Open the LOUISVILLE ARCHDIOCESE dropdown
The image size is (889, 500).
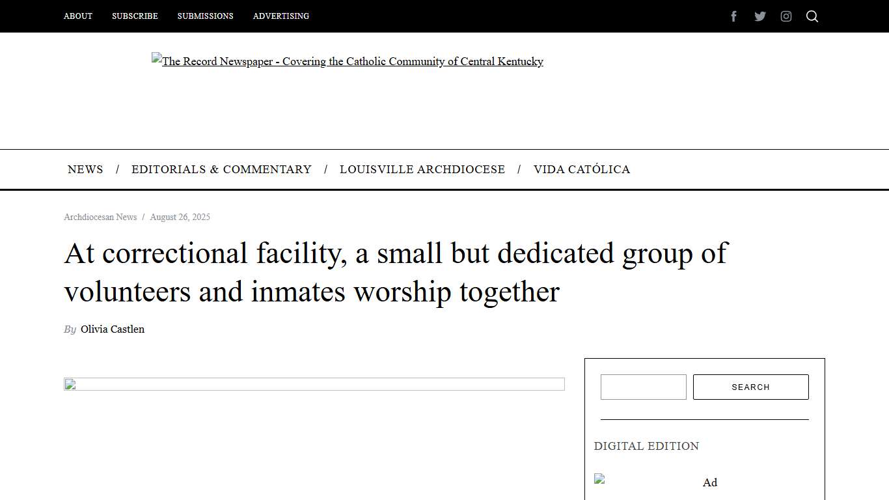point(422,169)
